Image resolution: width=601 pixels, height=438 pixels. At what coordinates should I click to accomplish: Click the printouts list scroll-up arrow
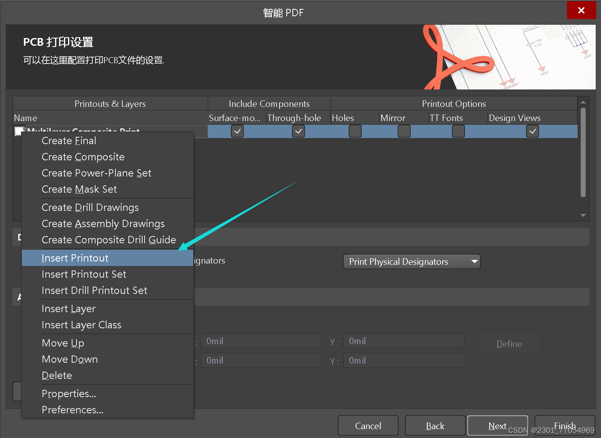(x=583, y=102)
